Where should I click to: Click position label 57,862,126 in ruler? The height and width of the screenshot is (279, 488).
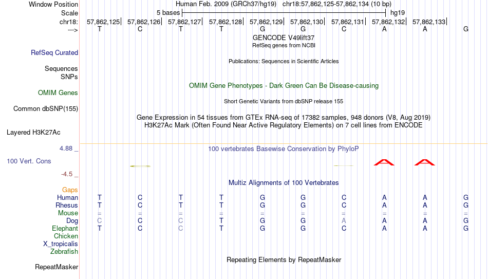pos(144,22)
